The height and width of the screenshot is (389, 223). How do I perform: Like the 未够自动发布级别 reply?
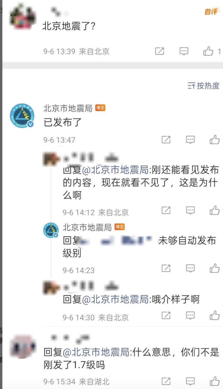pos(215,268)
